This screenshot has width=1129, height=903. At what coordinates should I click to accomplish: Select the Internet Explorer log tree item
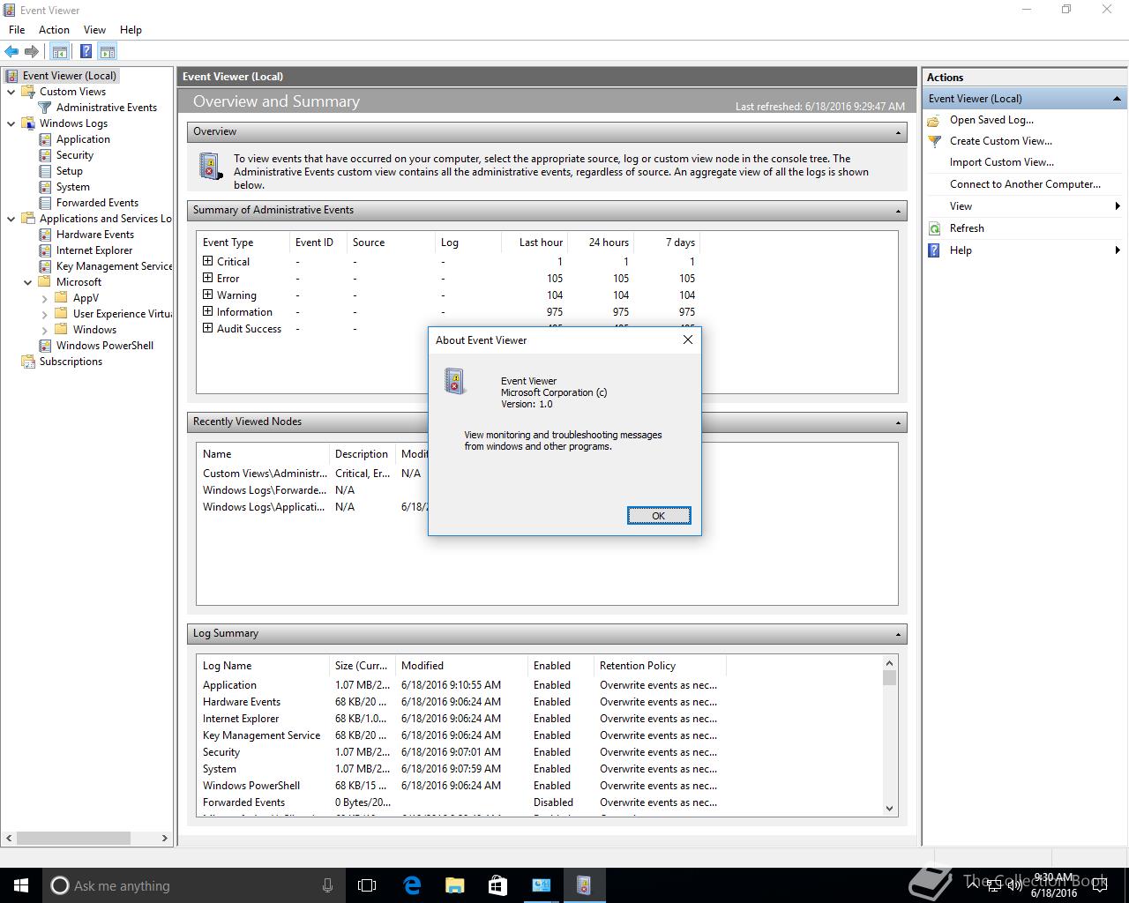coord(93,250)
